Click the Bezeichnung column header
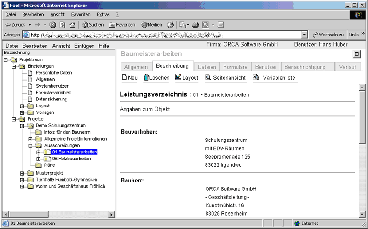The height and width of the screenshot is (229, 368). tap(59, 53)
